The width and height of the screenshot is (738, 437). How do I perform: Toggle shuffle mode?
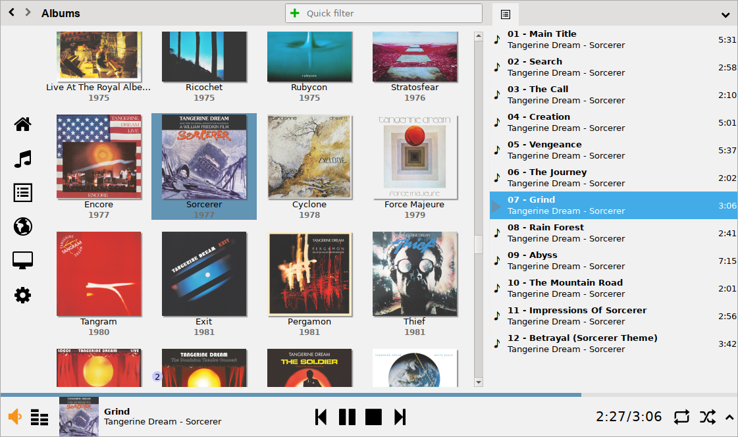708,417
